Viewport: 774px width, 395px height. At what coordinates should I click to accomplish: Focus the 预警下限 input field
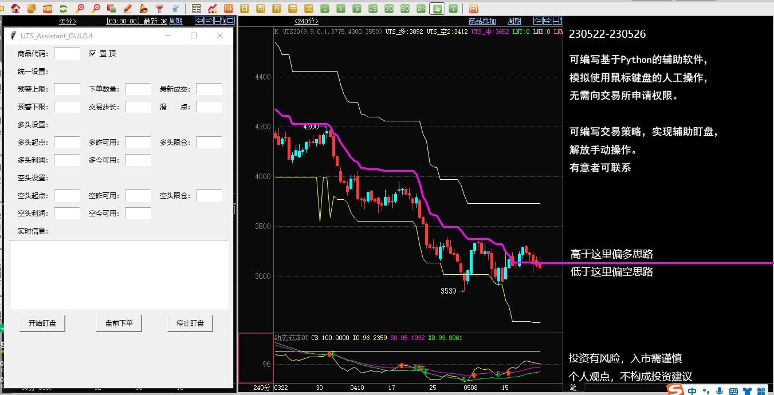(x=67, y=106)
